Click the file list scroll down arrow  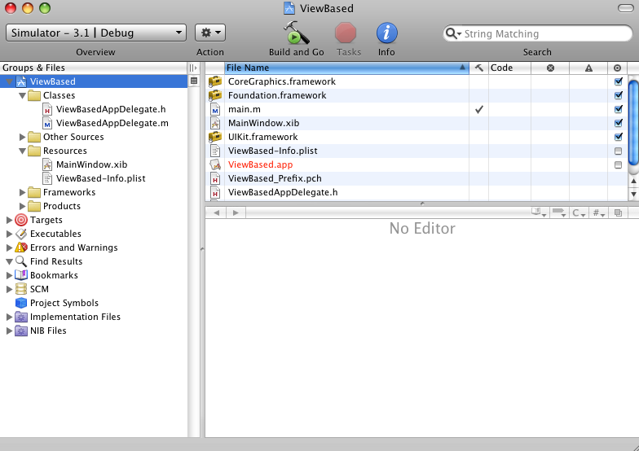pos(634,194)
